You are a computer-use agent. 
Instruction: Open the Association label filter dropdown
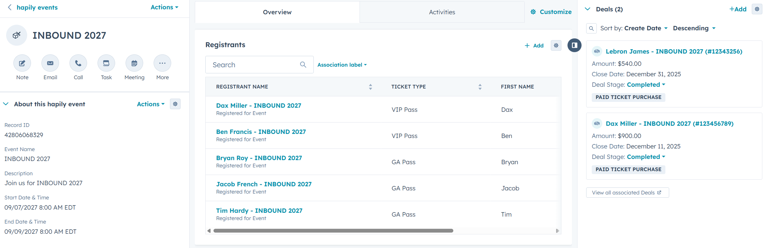click(x=342, y=65)
